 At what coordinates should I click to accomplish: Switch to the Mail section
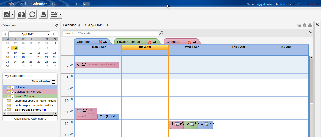pyautogui.click(x=23, y=4)
